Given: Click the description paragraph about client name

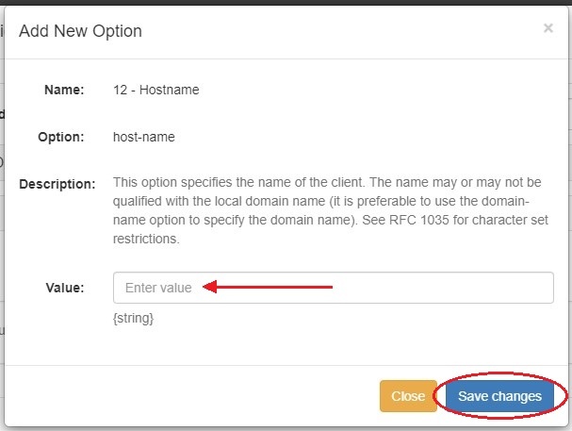Looking at the screenshot, I should click(x=330, y=201).
